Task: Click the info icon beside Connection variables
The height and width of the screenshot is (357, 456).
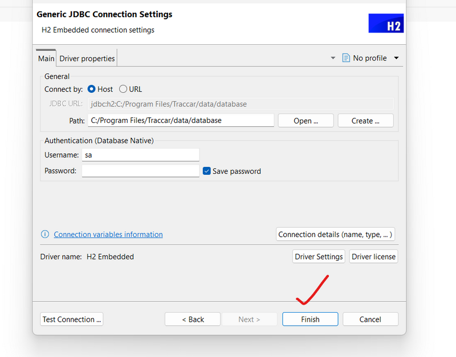Action: tap(45, 234)
